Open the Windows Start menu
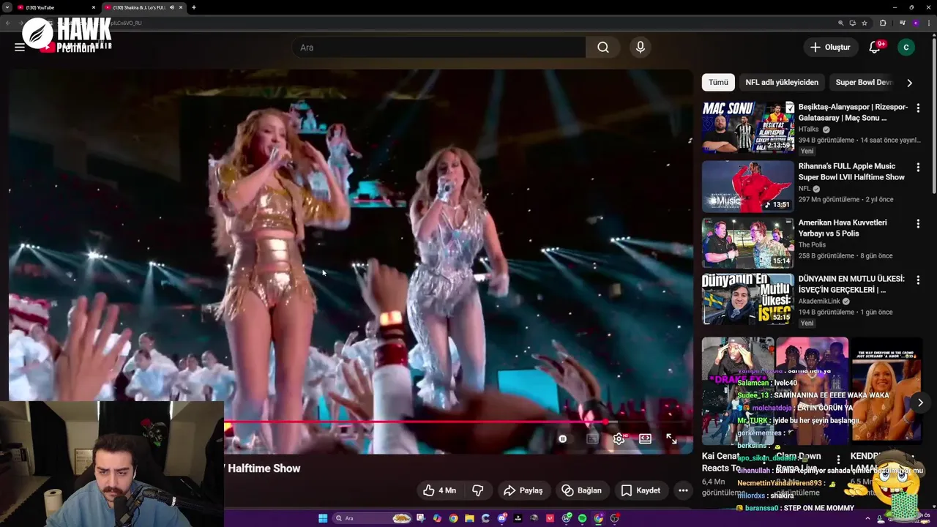The height and width of the screenshot is (527, 937). tap(323, 518)
